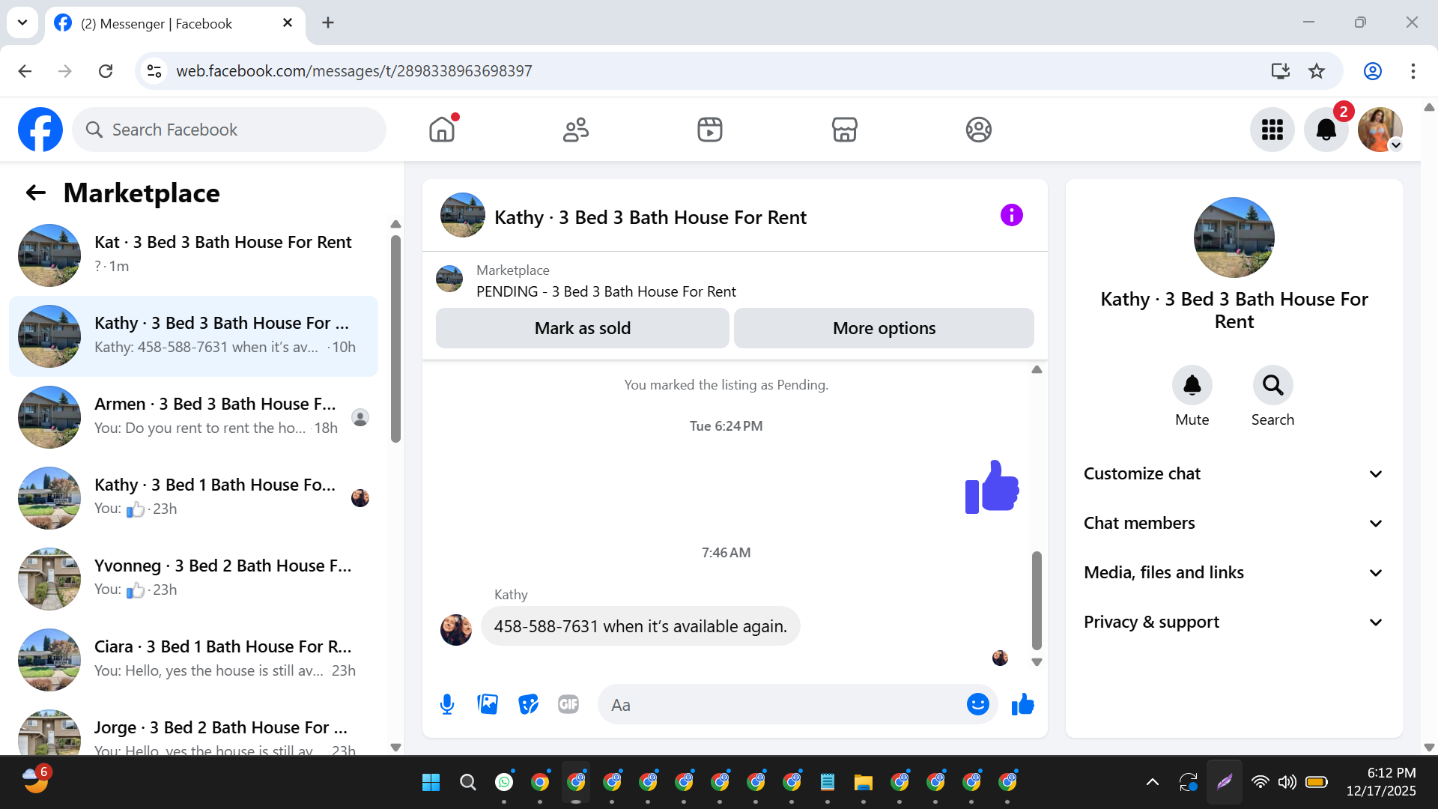Search in conversation
1438x809 pixels.
(x=1272, y=386)
